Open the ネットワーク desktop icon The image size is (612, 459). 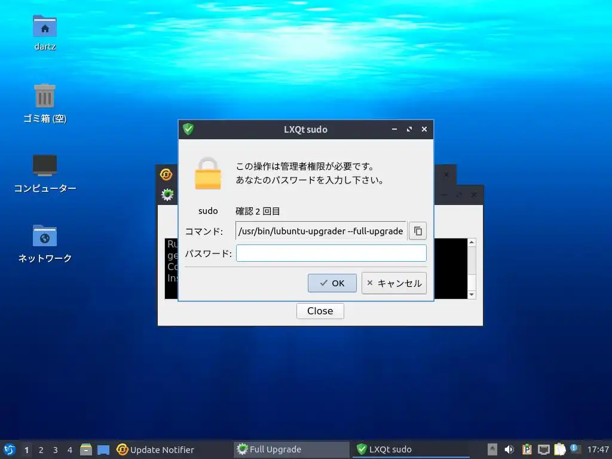pos(45,244)
